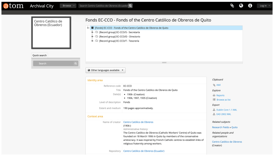274x156 pixels.
Task: Expand the EC-CCO/D Directorio record group
Action: pos(92,37)
